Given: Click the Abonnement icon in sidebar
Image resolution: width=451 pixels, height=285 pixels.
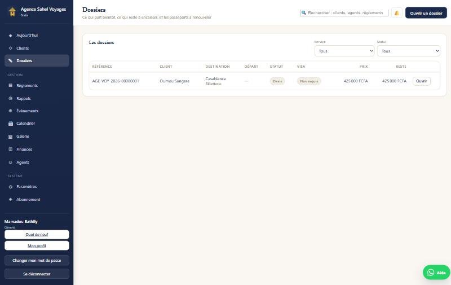Looking at the screenshot, I should click(x=11, y=199).
